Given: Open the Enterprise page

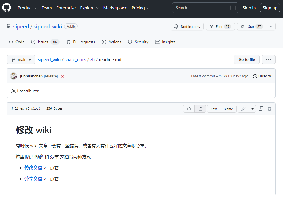Looking at the screenshot, I should 66,8.
